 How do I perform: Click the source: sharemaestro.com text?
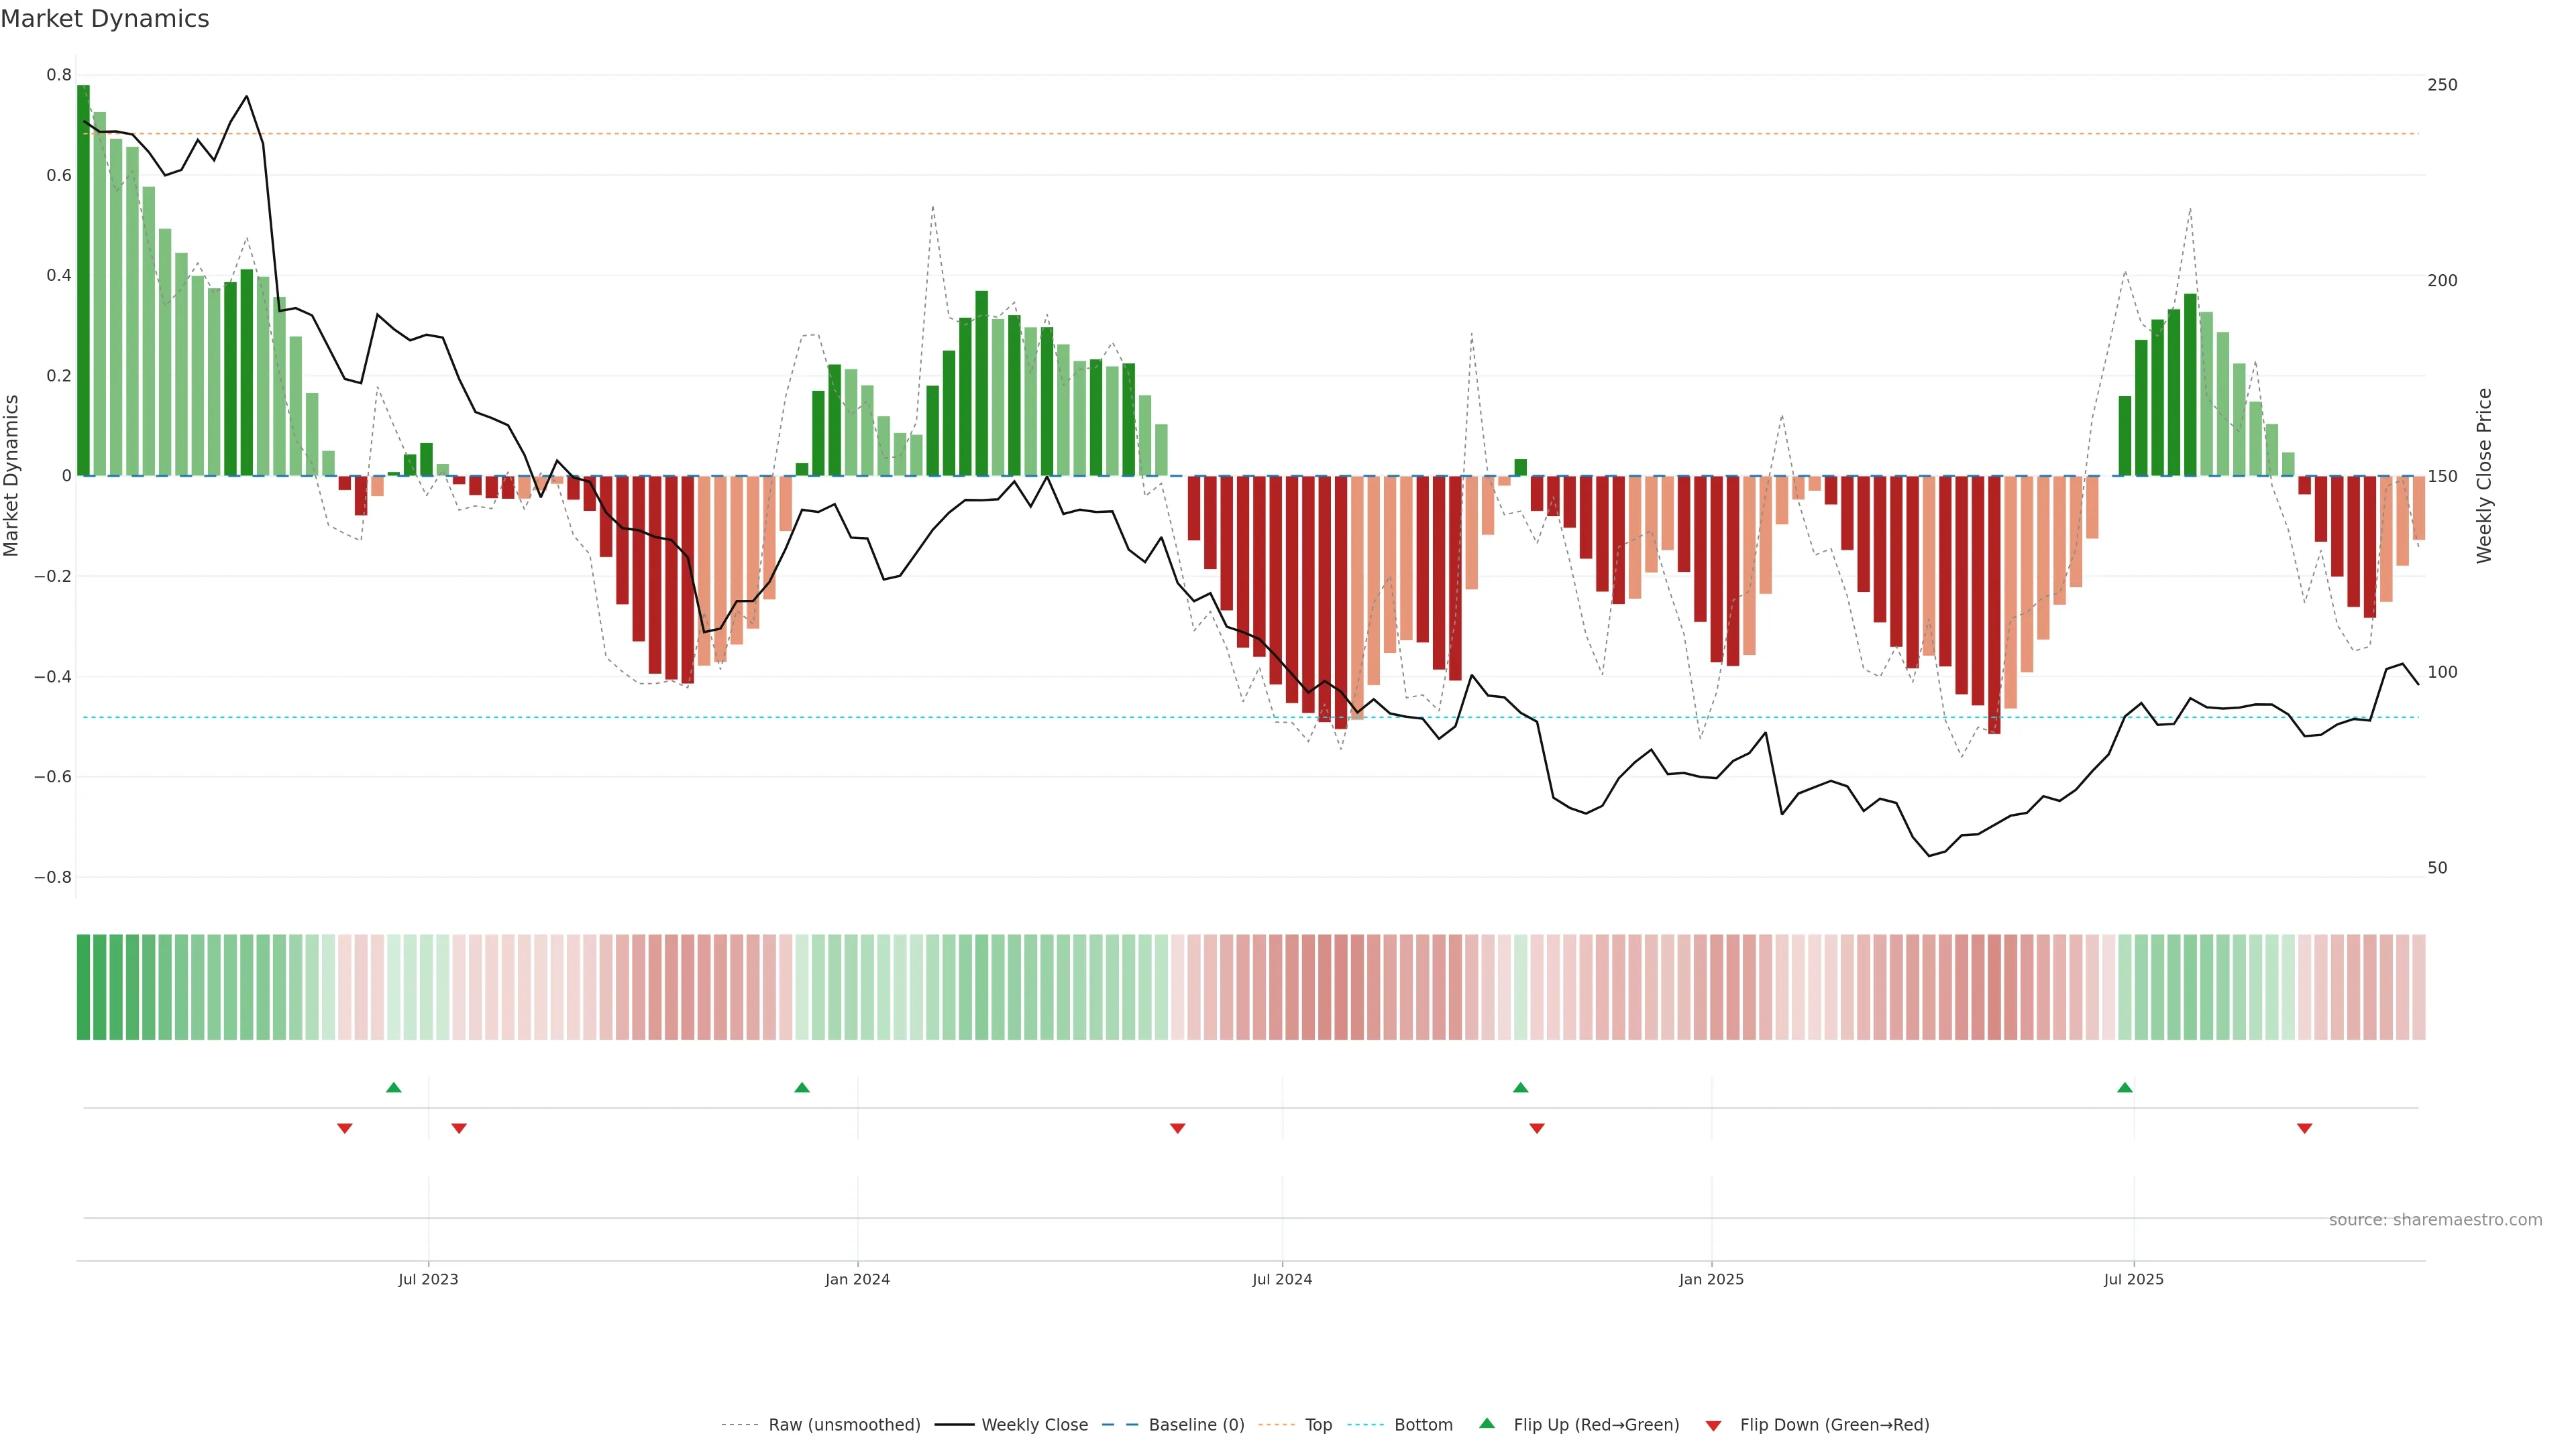click(x=2435, y=1220)
